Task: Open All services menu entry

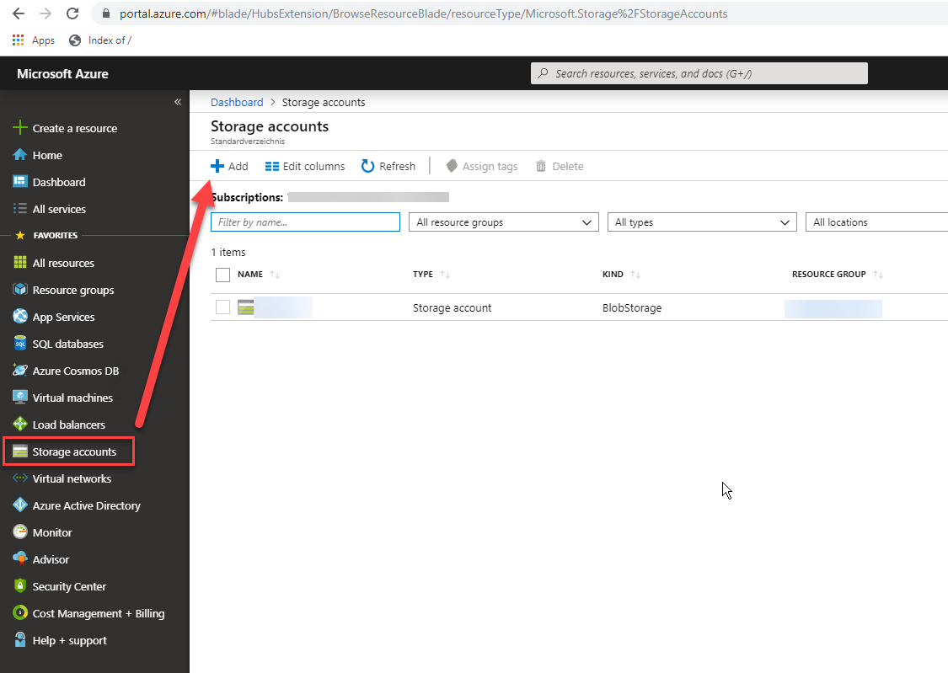Action: pyautogui.click(x=59, y=209)
